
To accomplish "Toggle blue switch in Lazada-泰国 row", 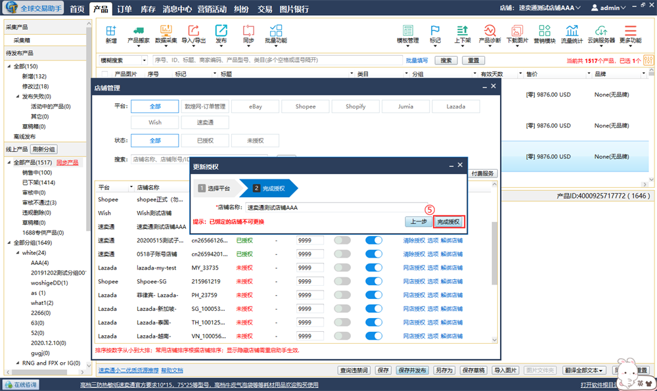I will [x=374, y=322].
